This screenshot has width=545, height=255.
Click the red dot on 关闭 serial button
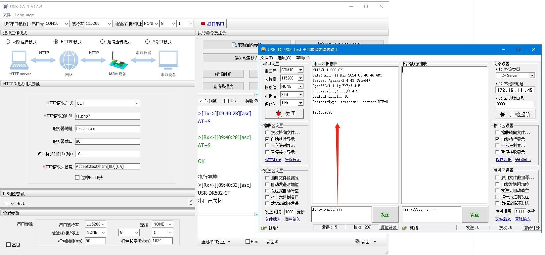coord(278,114)
